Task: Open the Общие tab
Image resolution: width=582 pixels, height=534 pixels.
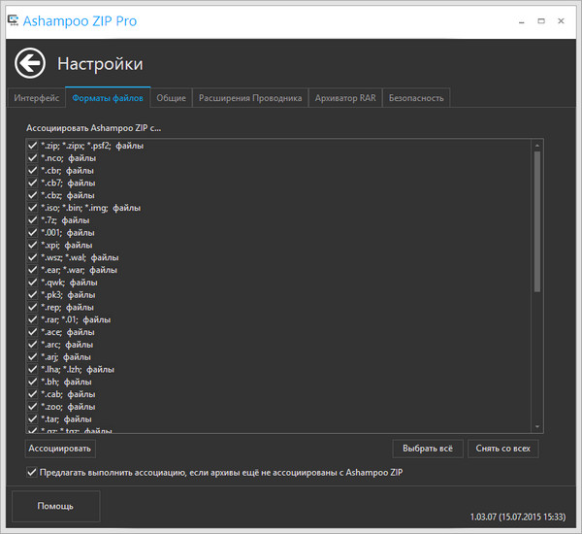Action: coord(171,98)
